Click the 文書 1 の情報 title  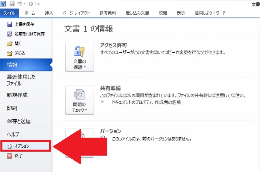(x=89, y=29)
